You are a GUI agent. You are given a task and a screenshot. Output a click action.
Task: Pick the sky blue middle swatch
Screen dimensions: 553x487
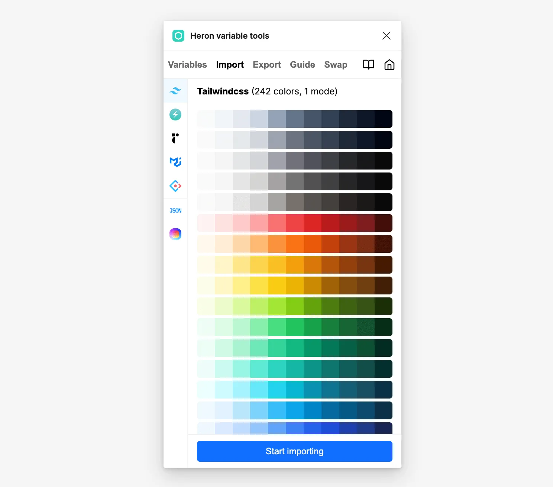(x=295, y=410)
